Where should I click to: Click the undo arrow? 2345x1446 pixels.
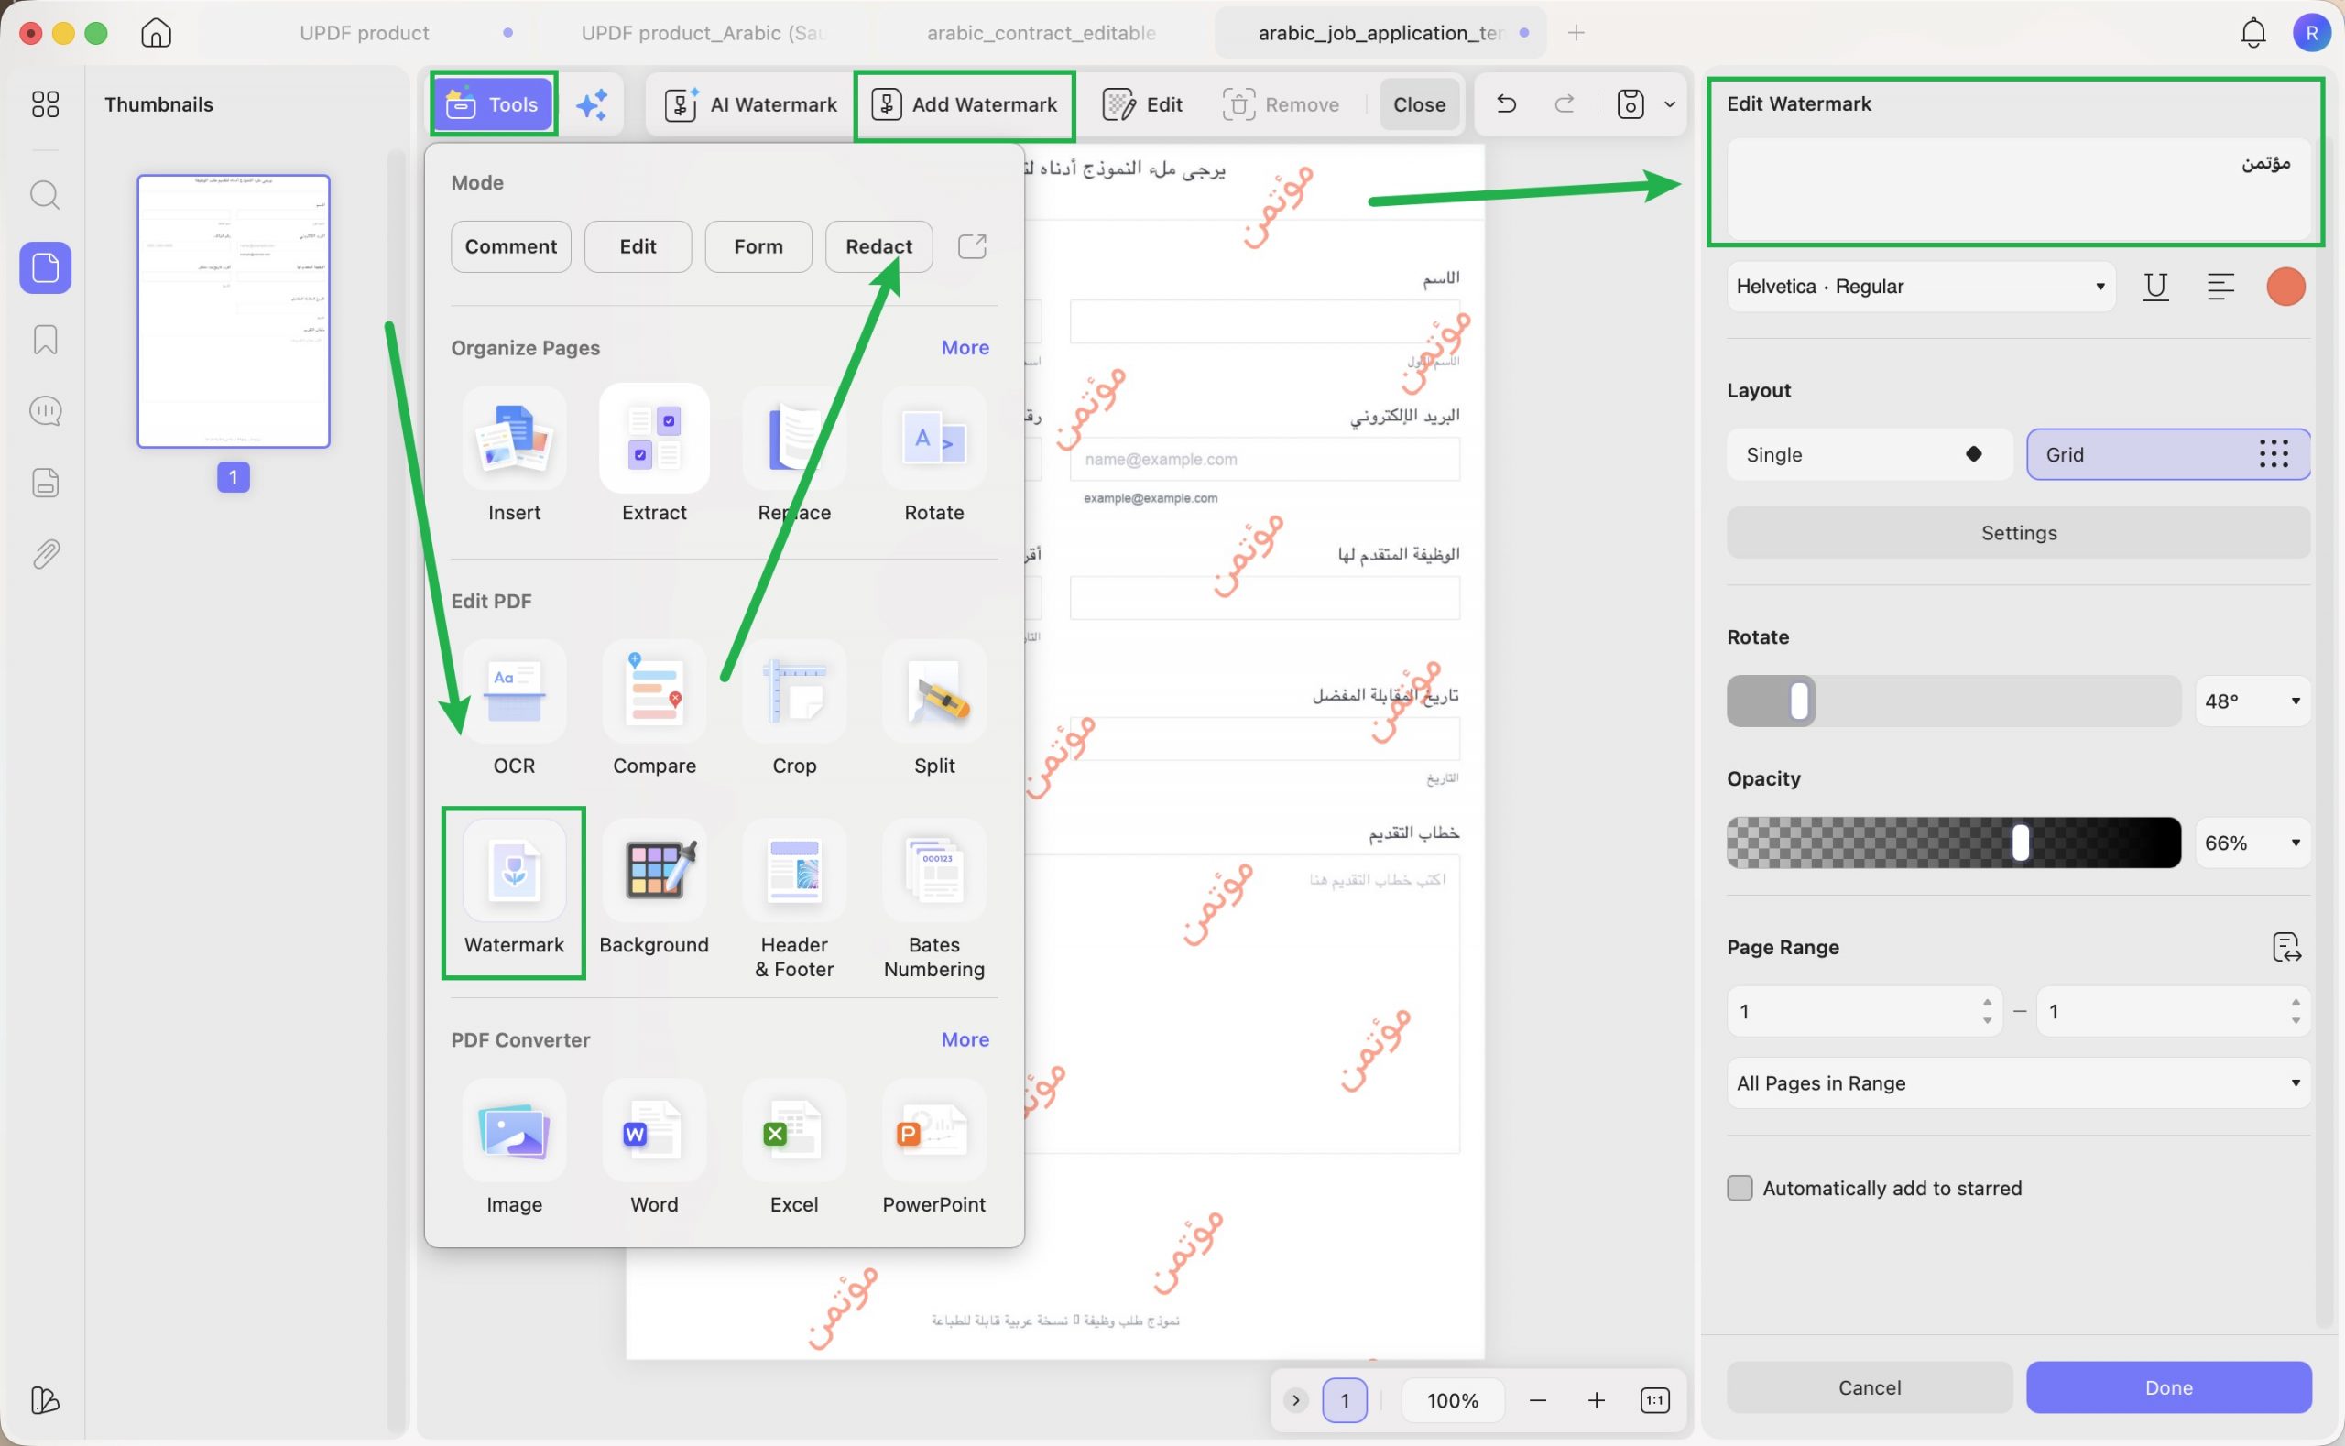pos(1506,103)
